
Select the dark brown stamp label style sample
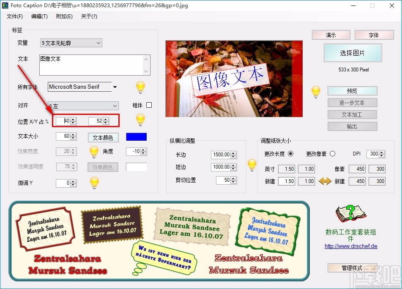tap(112, 225)
